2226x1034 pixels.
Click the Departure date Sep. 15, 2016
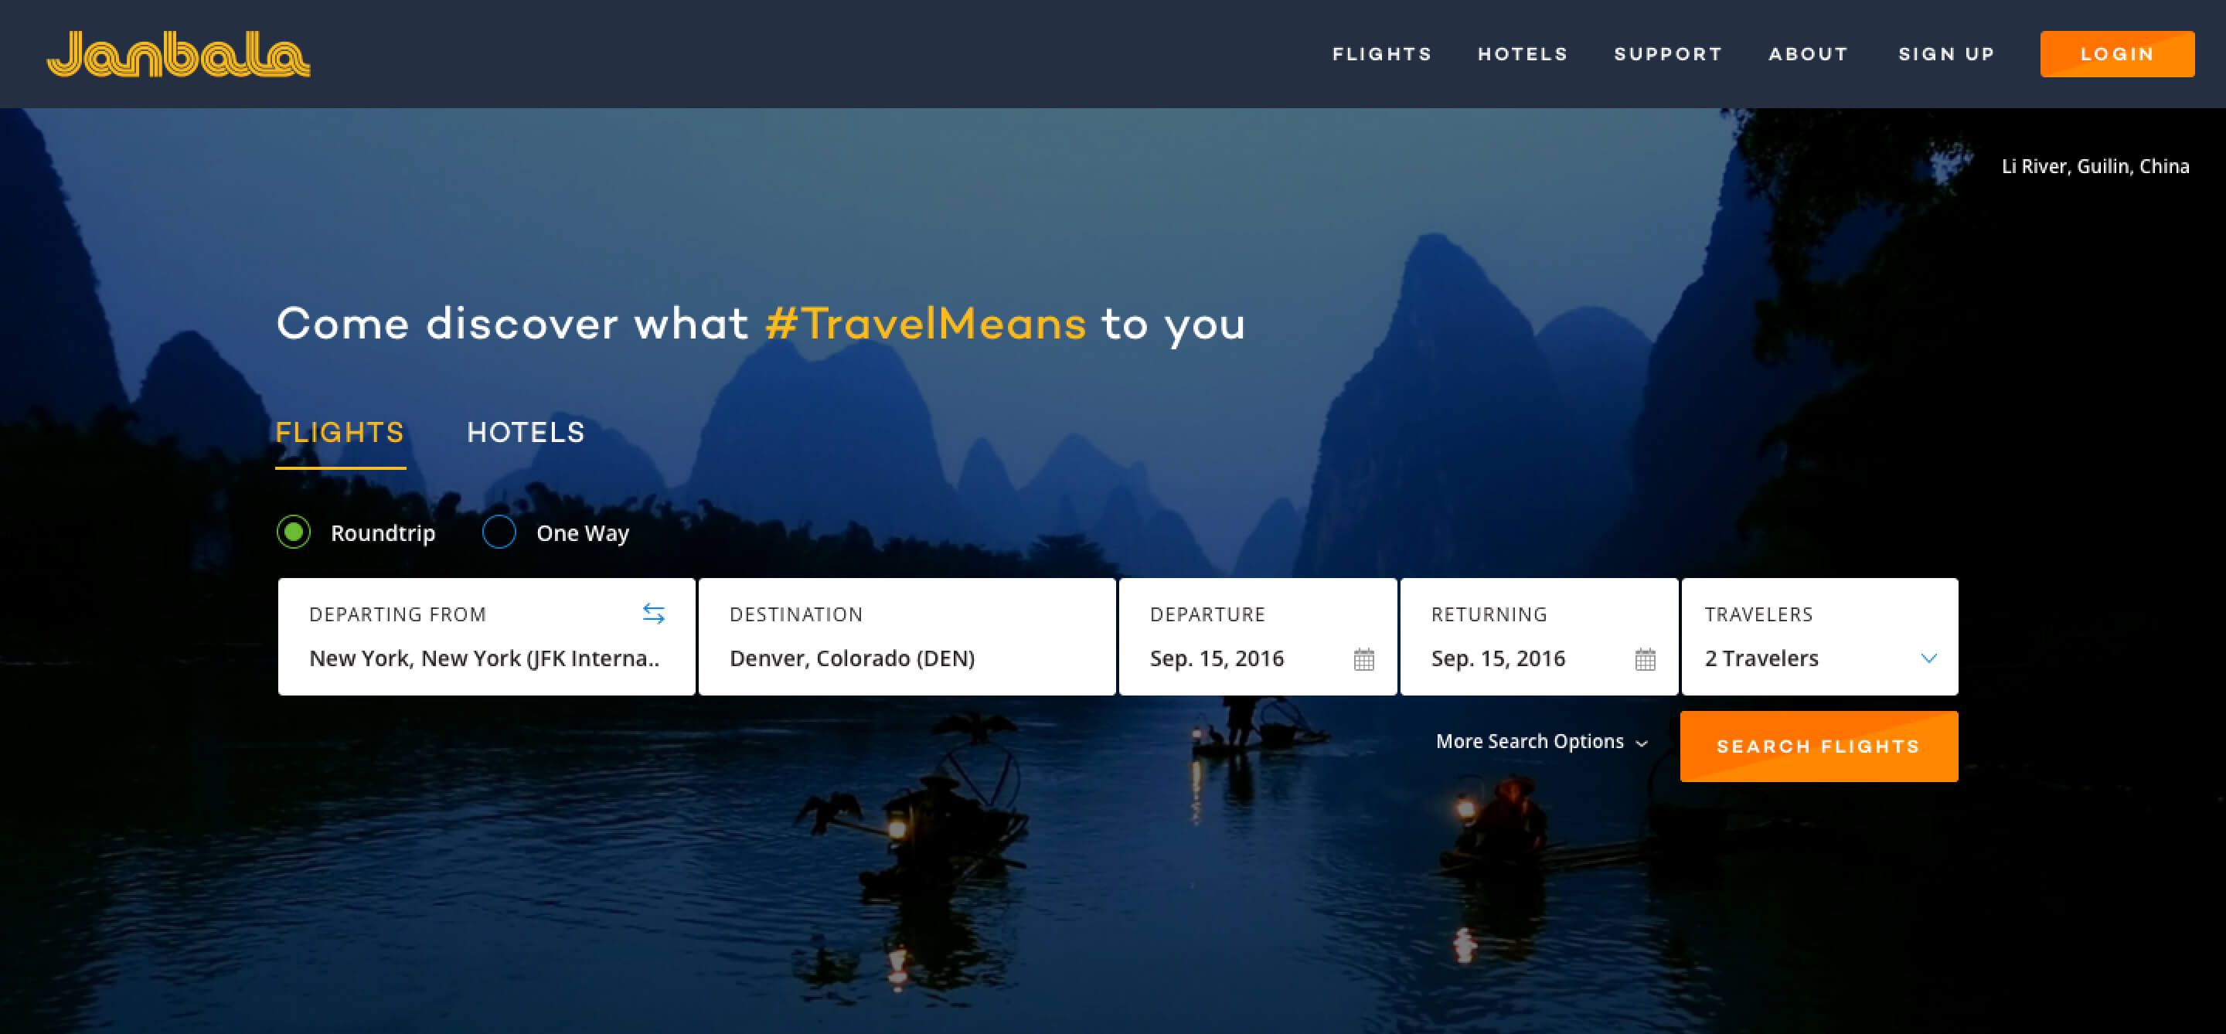[x=1217, y=658]
